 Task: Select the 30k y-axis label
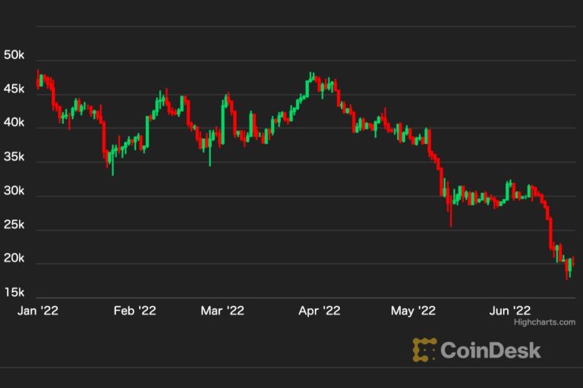pyautogui.click(x=14, y=190)
